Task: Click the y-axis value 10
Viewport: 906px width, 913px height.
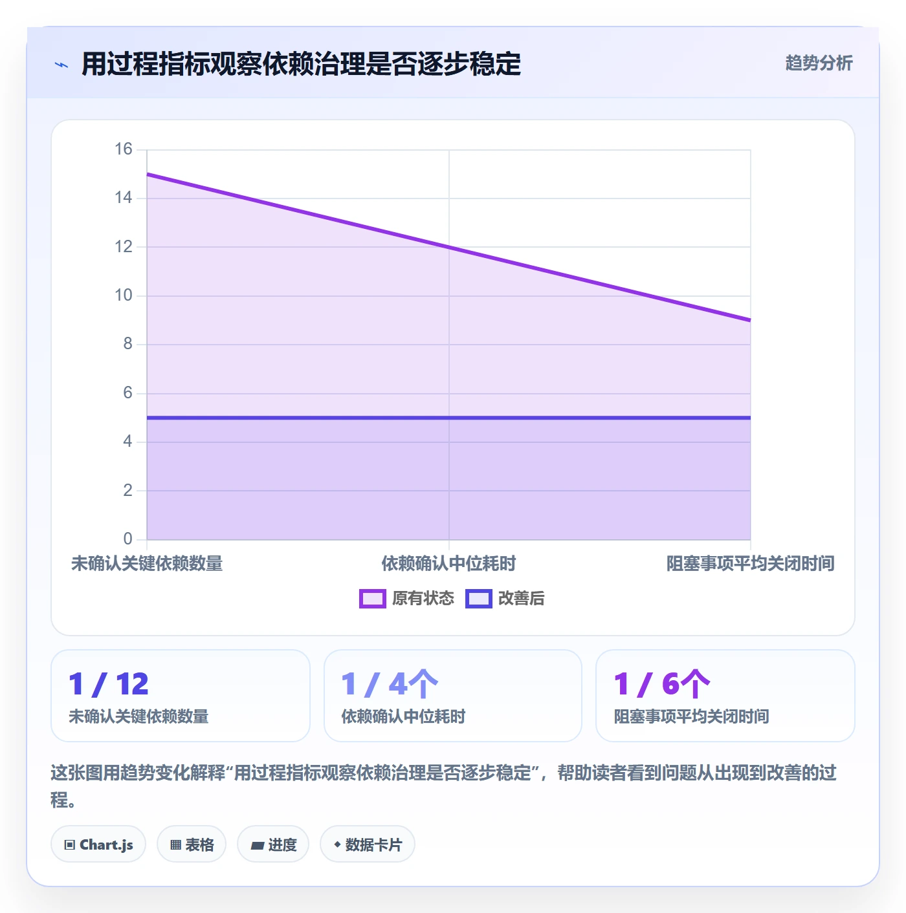Action: tap(123, 295)
